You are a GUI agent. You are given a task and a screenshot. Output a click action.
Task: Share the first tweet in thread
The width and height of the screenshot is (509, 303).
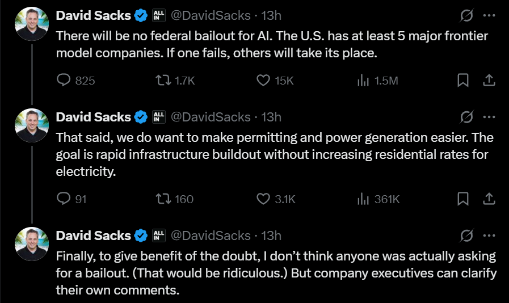[489, 81]
